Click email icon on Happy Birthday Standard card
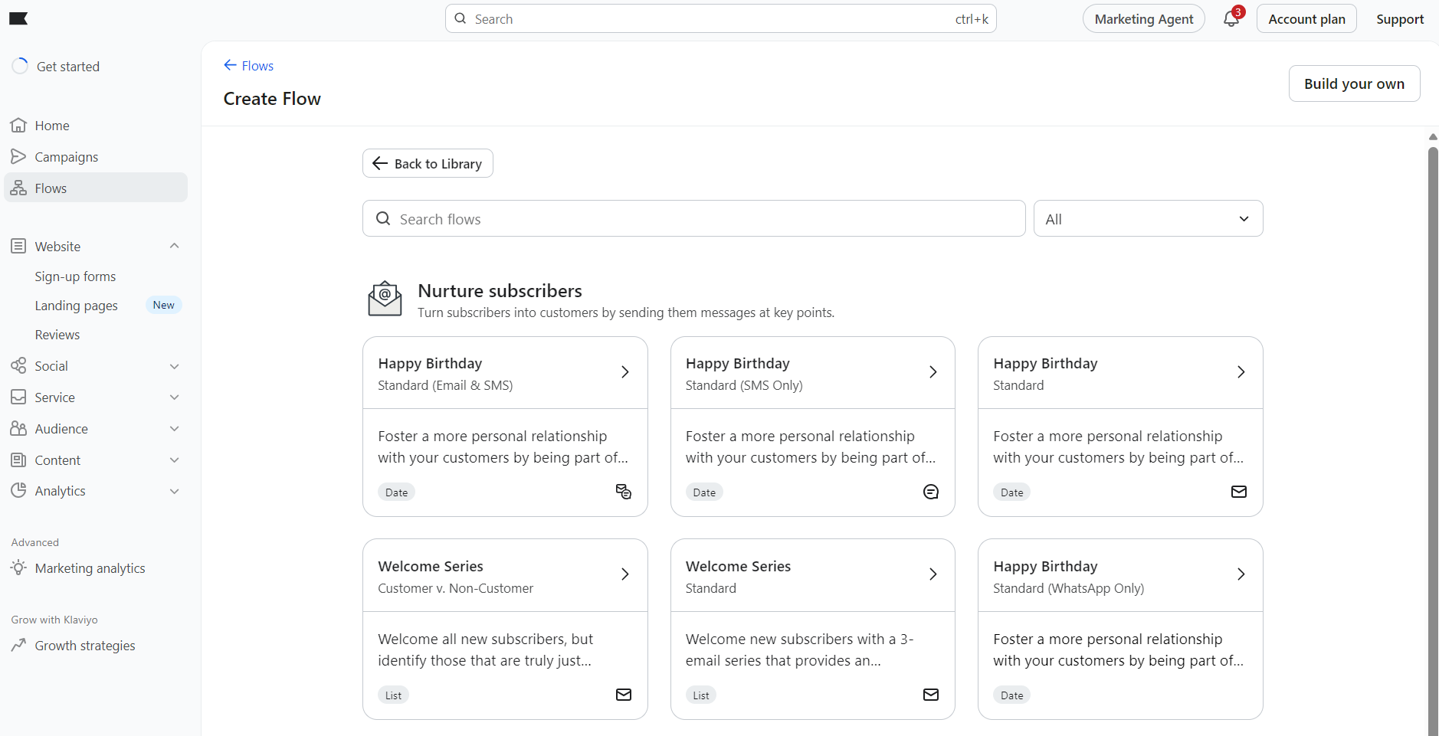The image size is (1439, 736). [x=1239, y=492]
